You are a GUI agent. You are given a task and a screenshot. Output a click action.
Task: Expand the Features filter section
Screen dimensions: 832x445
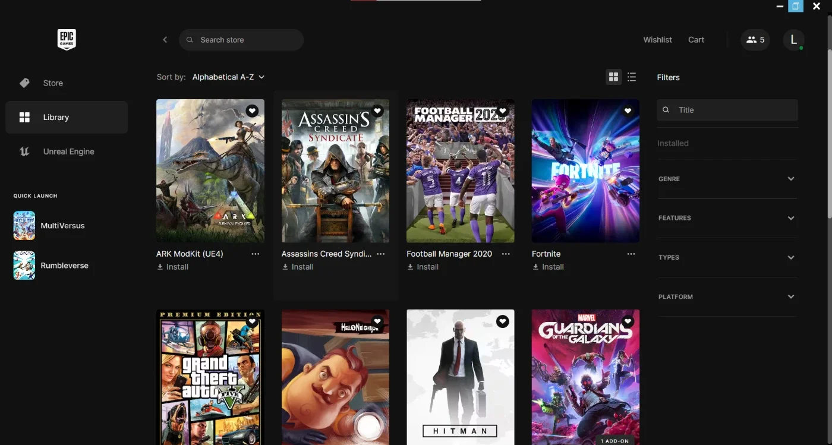pos(727,218)
